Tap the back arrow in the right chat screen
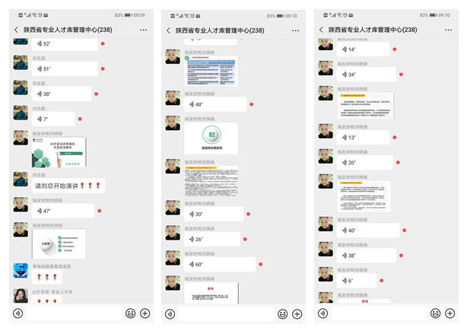The image size is (467, 331). point(321,30)
